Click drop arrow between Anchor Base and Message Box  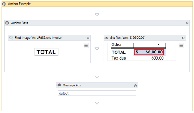pos(97,77)
